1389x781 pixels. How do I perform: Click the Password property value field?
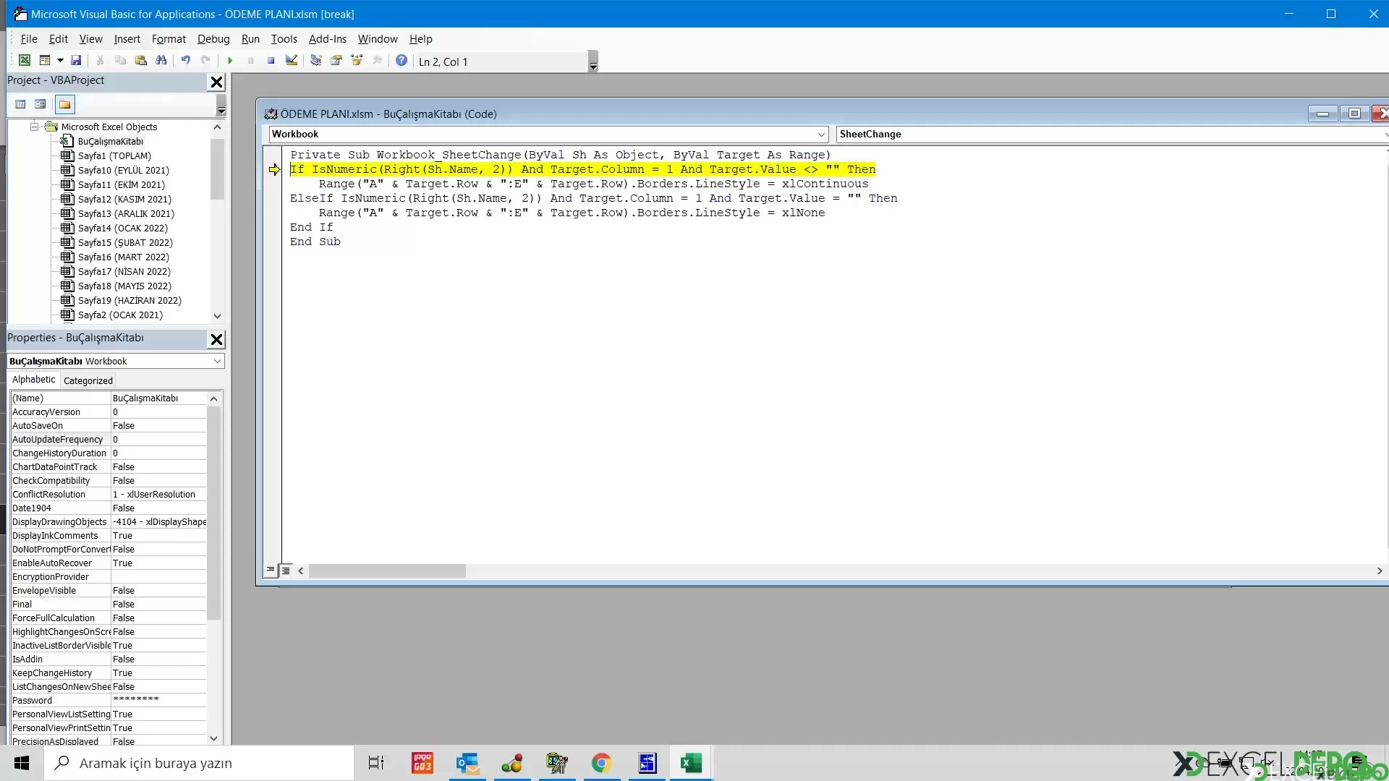coord(158,700)
